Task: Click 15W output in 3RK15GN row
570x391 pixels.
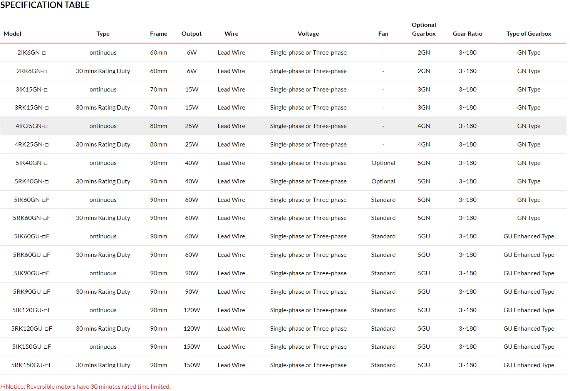Action: [192, 108]
